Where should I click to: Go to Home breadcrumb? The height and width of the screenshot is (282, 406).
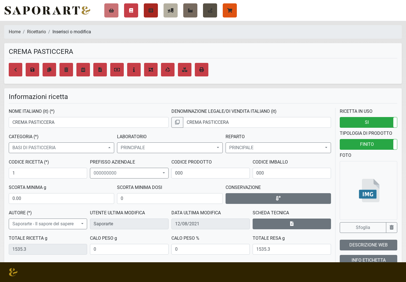click(x=15, y=32)
